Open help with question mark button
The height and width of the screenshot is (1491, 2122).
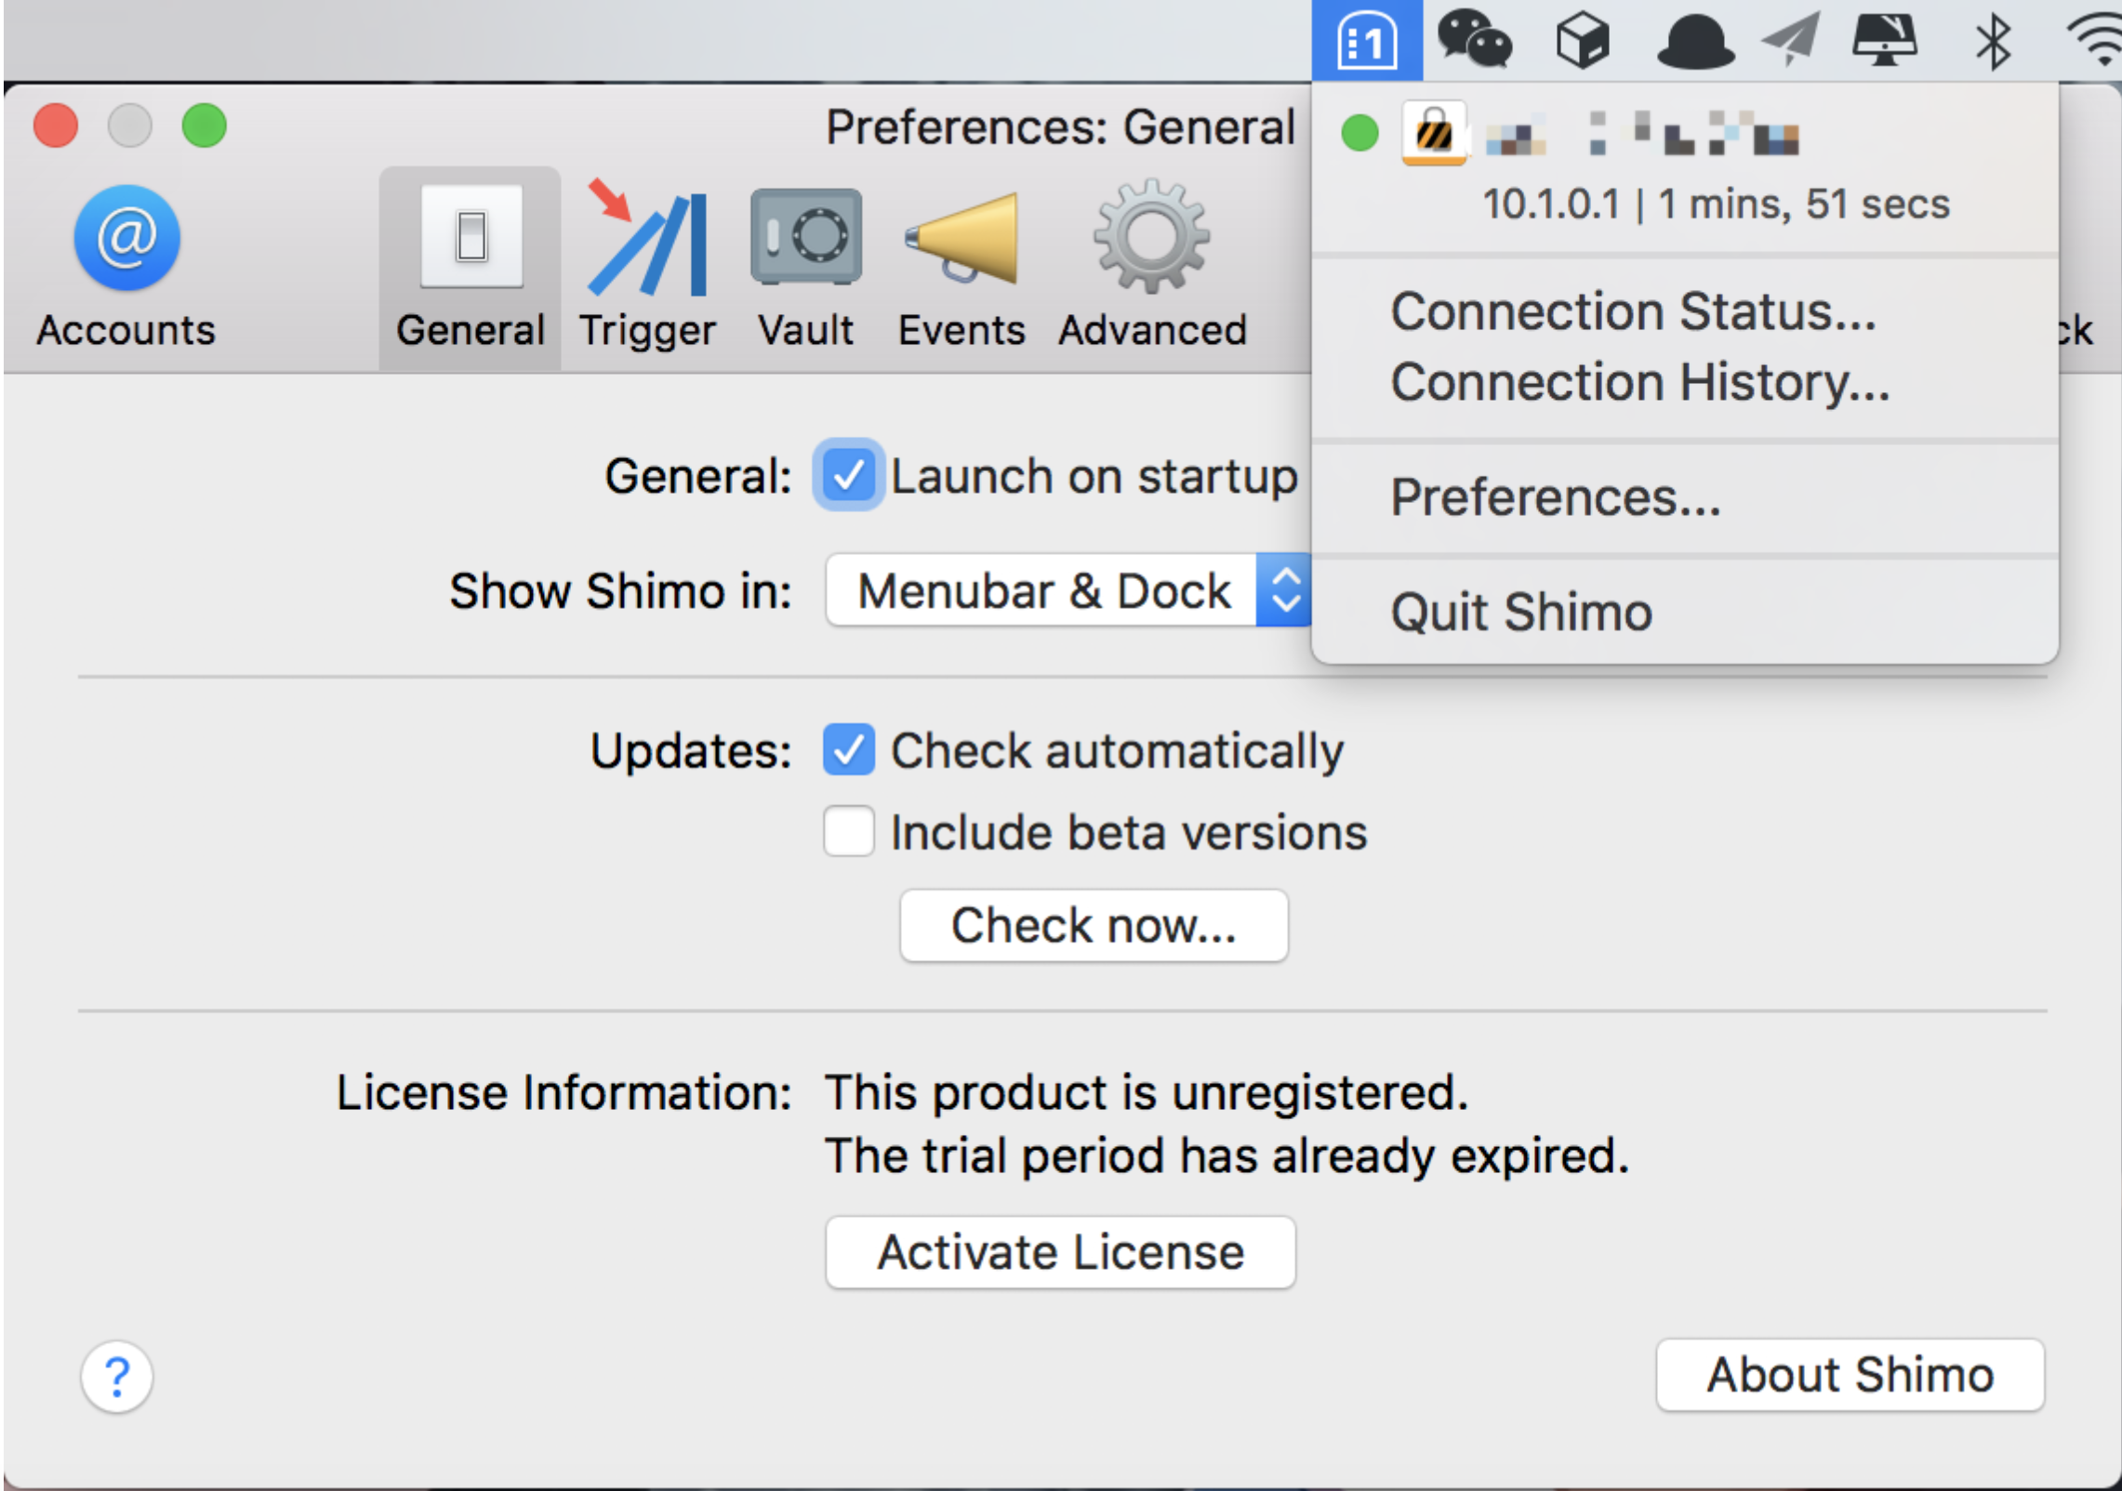point(117,1376)
